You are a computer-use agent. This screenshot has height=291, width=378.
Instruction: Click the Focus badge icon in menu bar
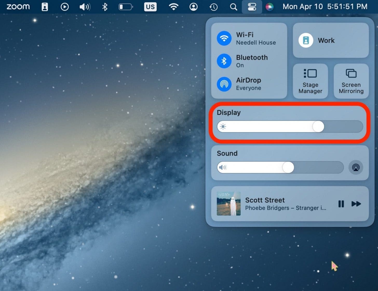tap(45, 7)
